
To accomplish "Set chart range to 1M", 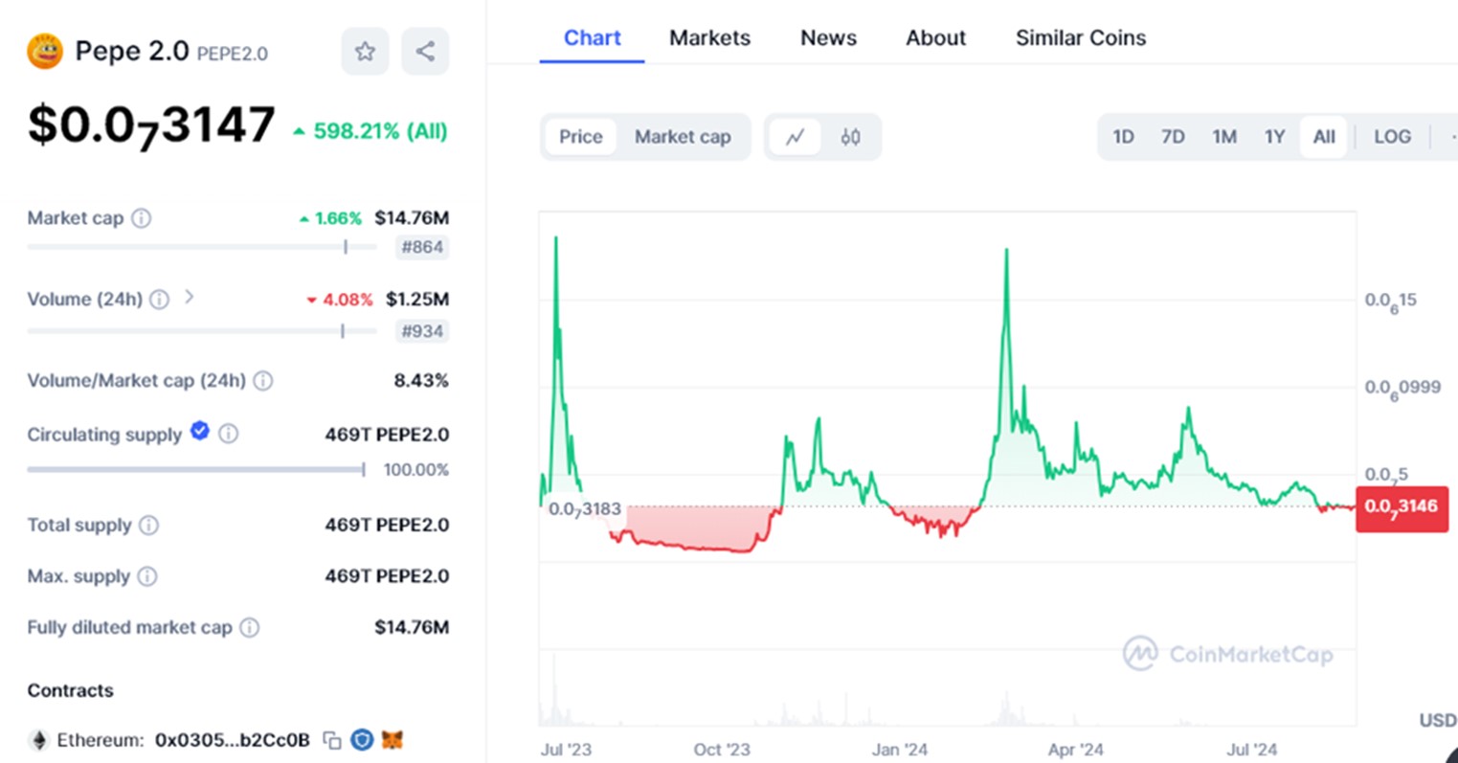I will pyautogui.click(x=1224, y=137).
